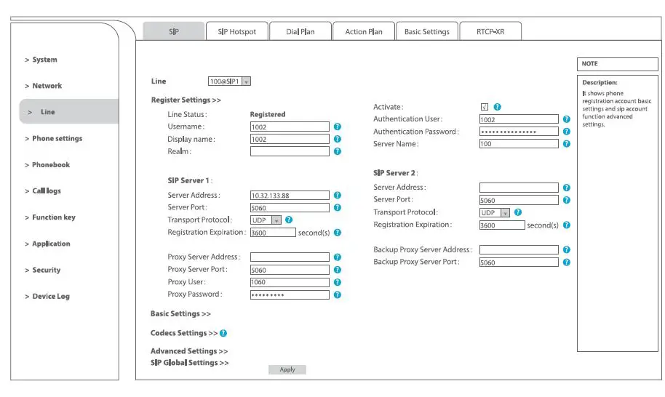Image resolution: width=665 pixels, height=397 pixels.
Task: Open the RTCP-XR tab
Action: point(490,31)
